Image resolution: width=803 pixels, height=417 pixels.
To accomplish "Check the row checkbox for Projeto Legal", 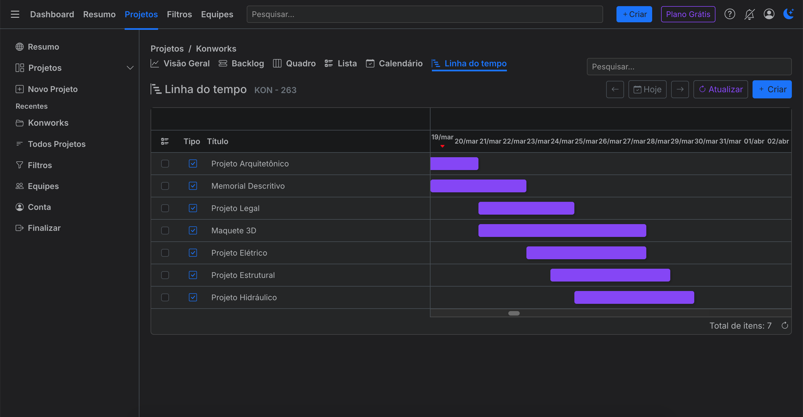I will coord(165,208).
